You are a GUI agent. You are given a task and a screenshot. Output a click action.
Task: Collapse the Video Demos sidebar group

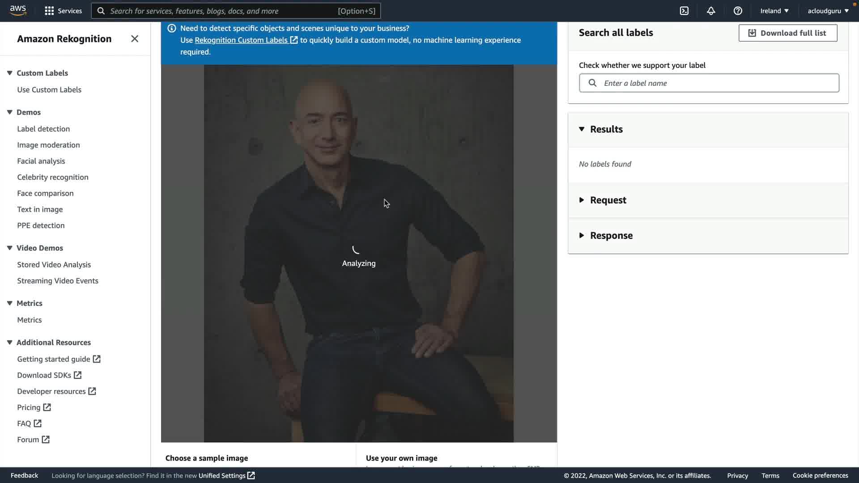(9, 248)
